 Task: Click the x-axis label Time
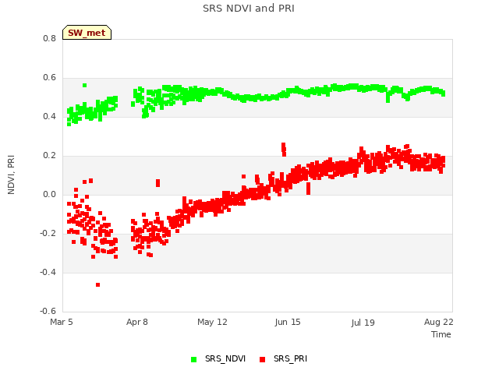tap(441, 334)
